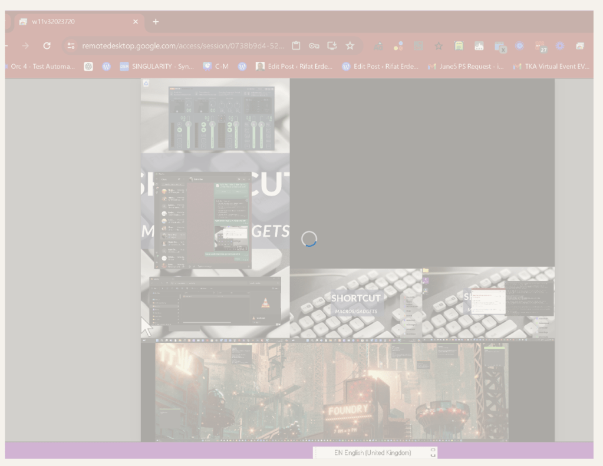The image size is (603, 466).
Task: Click the icon beside English (United Kingdom)
Action: point(433,452)
